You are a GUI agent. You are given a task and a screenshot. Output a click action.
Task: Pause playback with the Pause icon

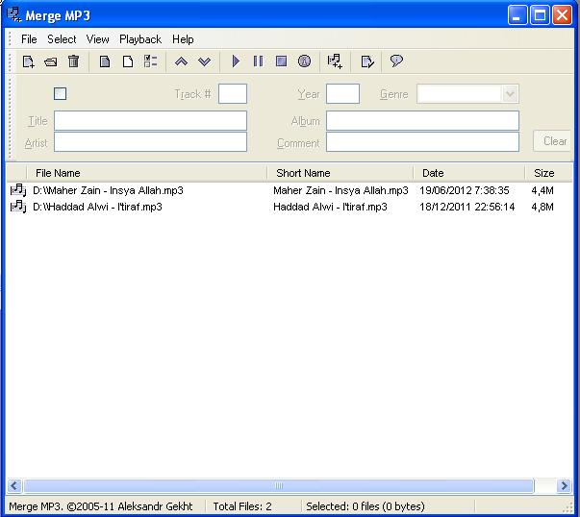pyautogui.click(x=258, y=61)
